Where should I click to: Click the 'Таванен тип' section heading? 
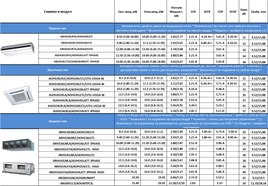(x=57, y=28)
